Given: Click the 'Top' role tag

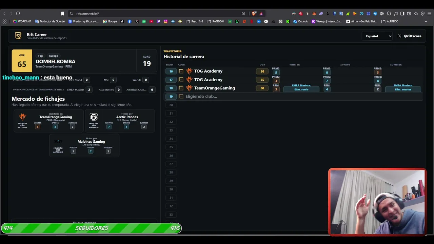Looking at the screenshot, I should pyautogui.click(x=40, y=56).
